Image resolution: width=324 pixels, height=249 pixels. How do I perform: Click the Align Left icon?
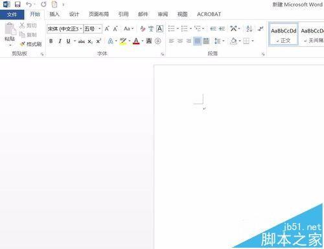172,41
